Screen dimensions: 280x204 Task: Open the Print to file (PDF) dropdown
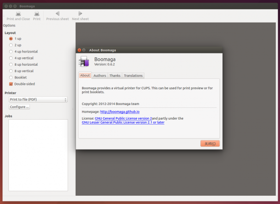click(38, 100)
